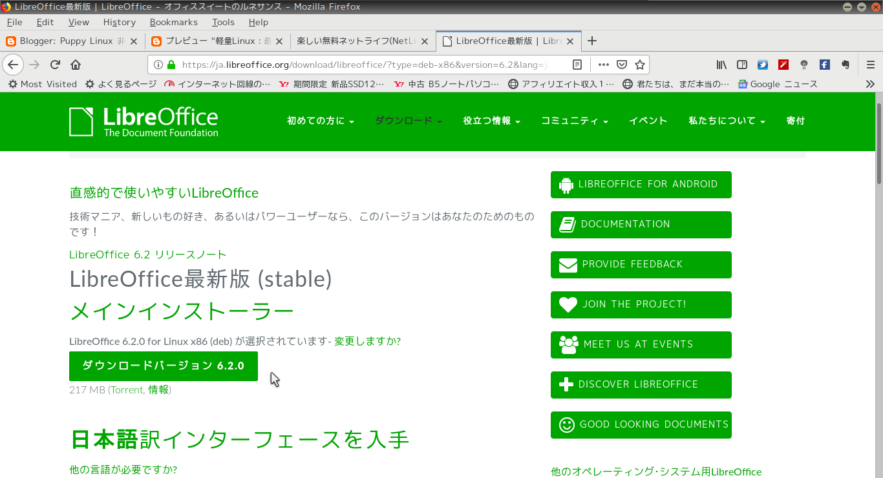Open the Firefox hamburger menu
The height and width of the screenshot is (478, 883).
[871, 65]
